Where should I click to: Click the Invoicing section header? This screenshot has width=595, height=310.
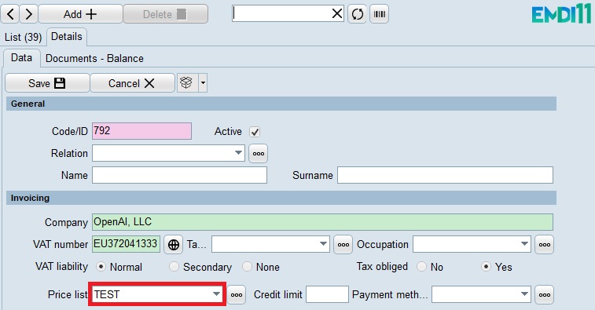281,198
